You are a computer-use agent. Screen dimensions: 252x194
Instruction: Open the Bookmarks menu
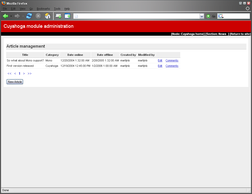[x=43, y=9]
